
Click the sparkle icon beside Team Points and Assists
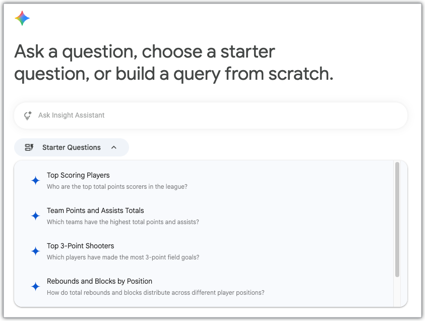[x=35, y=216]
